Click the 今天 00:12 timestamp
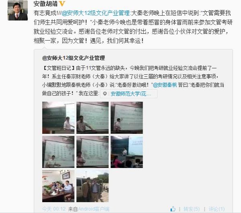Image resolution: width=241 pixels, height=213 pixels. click(54, 209)
